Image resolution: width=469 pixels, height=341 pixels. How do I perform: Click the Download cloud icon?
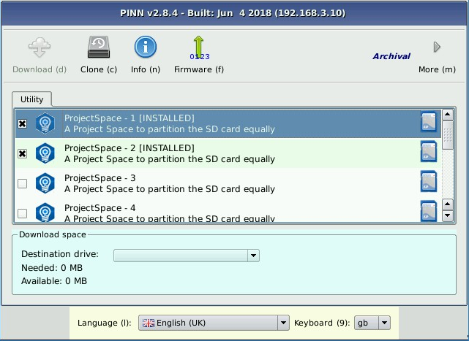[x=40, y=47]
